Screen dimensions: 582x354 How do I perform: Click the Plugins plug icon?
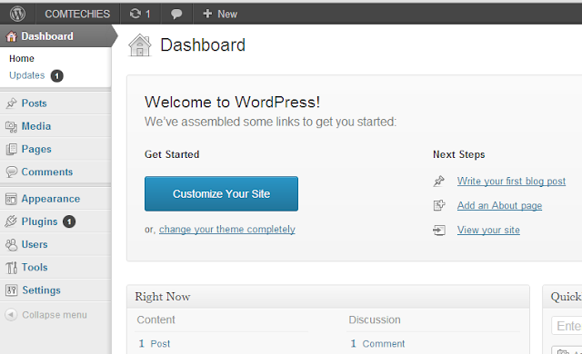[11, 221]
